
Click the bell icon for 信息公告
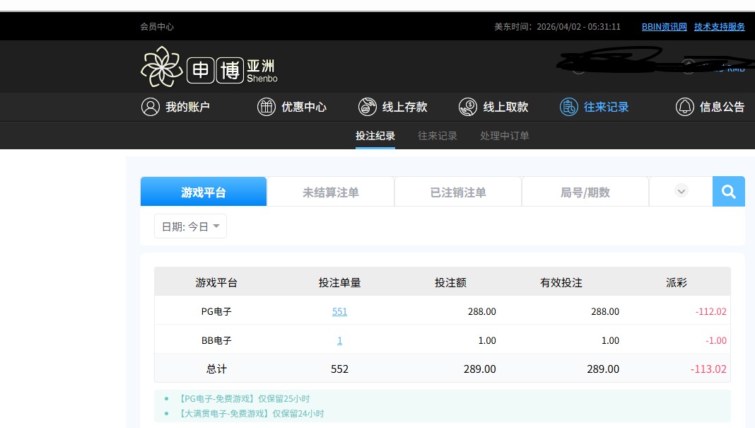(x=684, y=107)
